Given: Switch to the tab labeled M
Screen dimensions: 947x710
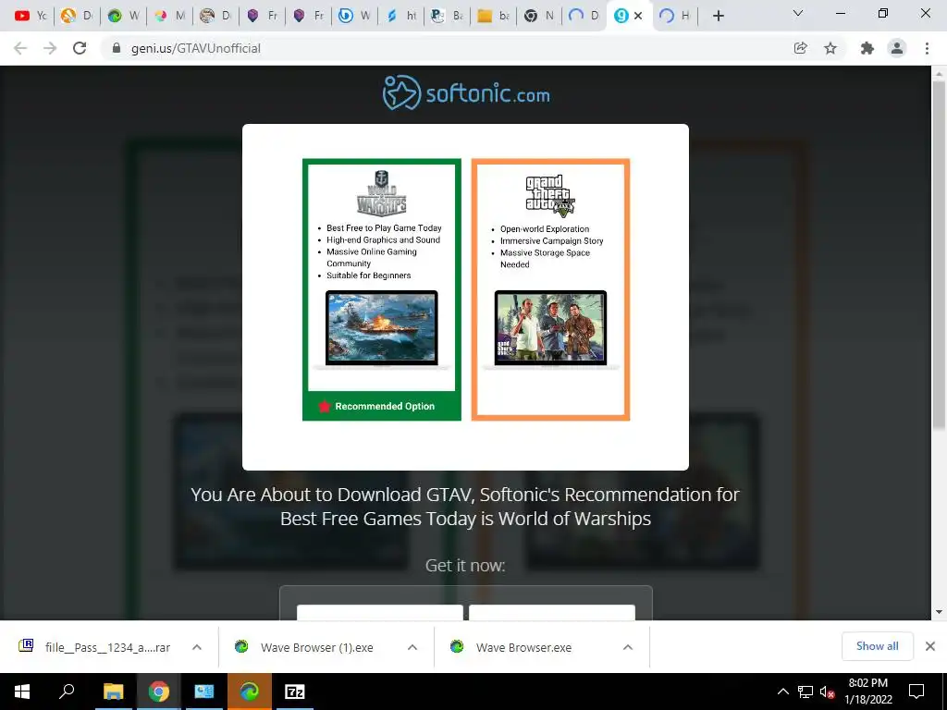Looking at the screenshot, I should click(x=169, y=16).
